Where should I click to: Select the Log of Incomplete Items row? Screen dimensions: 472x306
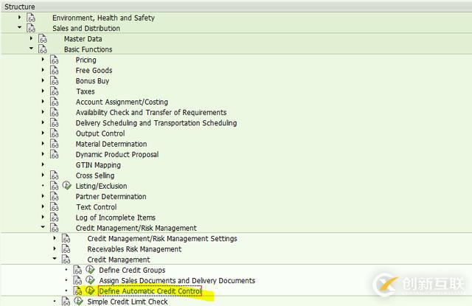(x=115, y=218)
